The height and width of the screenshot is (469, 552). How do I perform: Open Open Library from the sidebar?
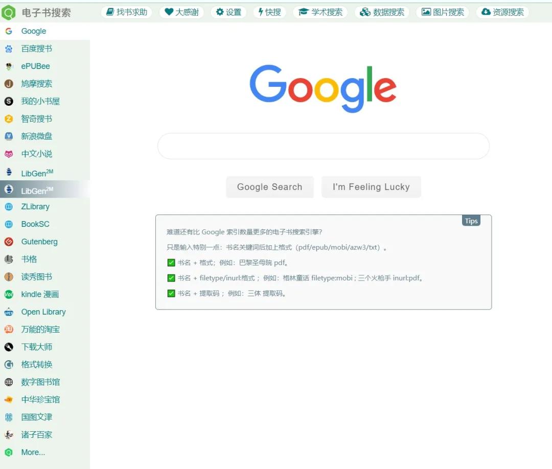(x=43, y=312)
